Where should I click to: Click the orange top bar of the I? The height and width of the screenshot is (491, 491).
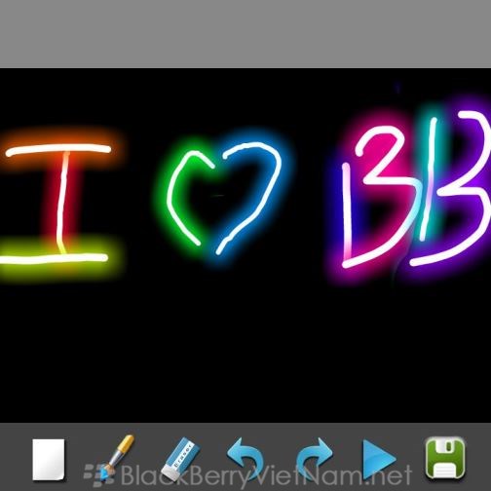[58, 150]
